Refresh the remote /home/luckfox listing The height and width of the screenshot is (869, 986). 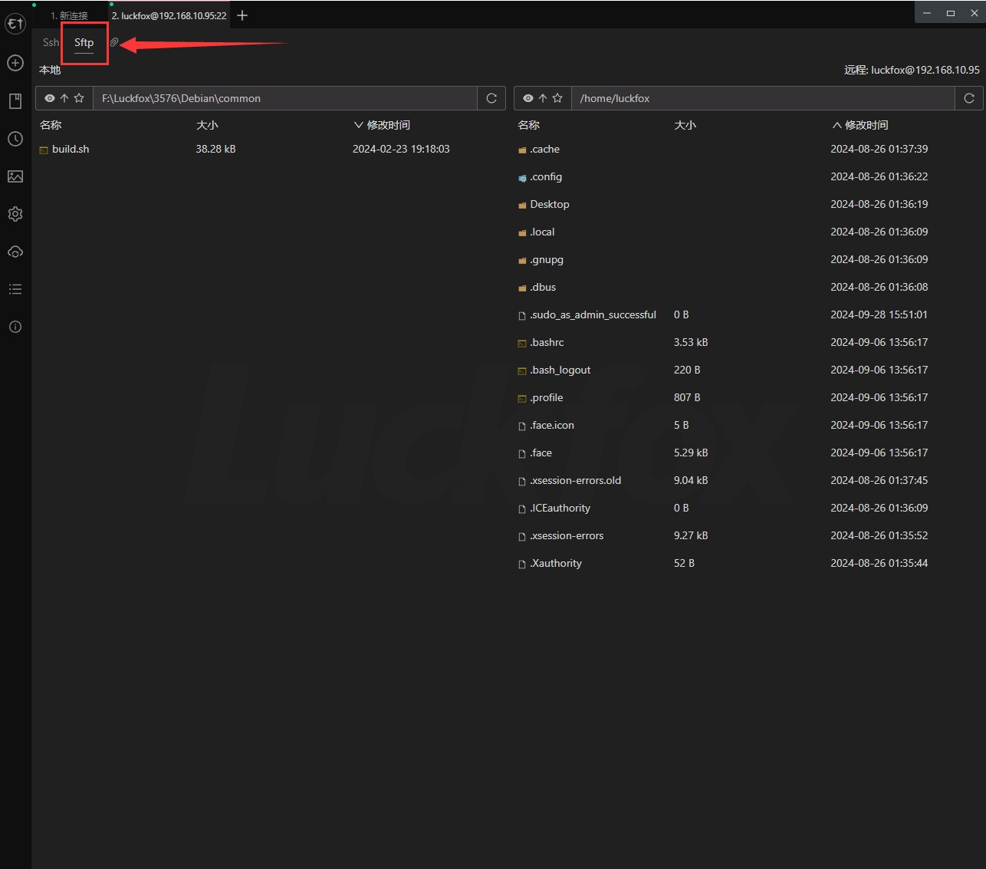tap(969, 98)
